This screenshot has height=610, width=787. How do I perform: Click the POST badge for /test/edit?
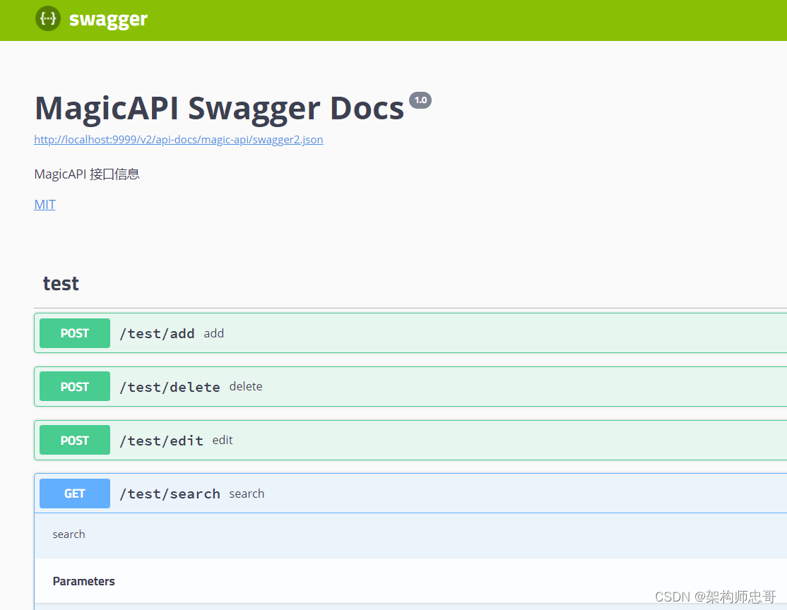point(75,440)
